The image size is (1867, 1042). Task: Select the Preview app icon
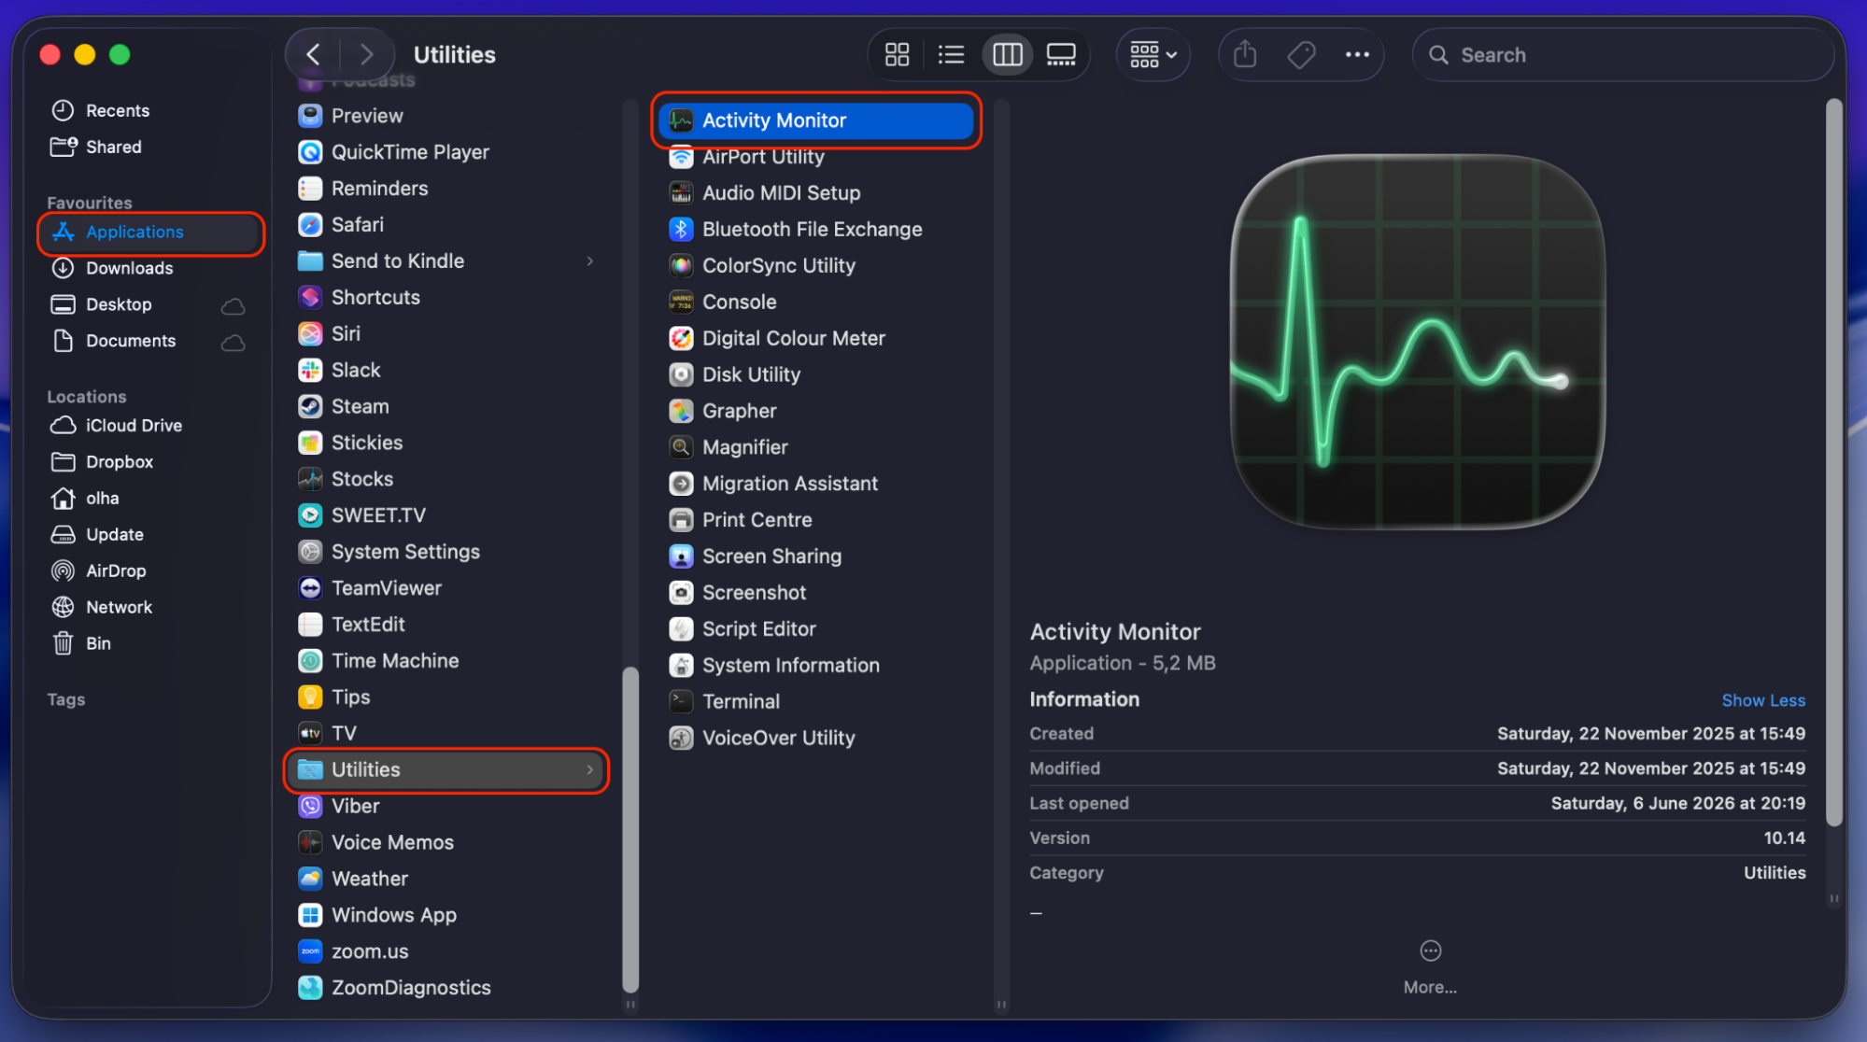pyautogui.click(x=310, y=116)
